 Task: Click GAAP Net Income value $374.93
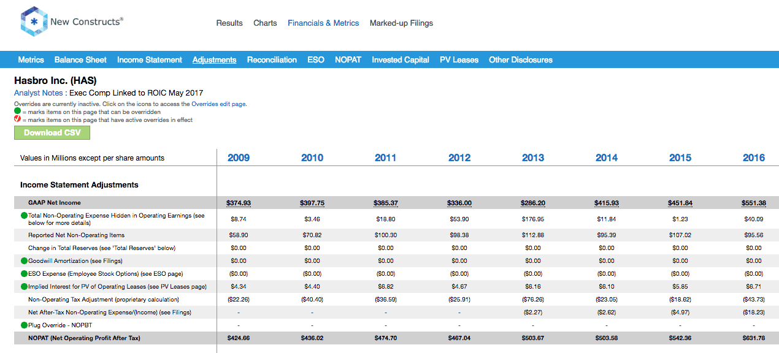239,203
